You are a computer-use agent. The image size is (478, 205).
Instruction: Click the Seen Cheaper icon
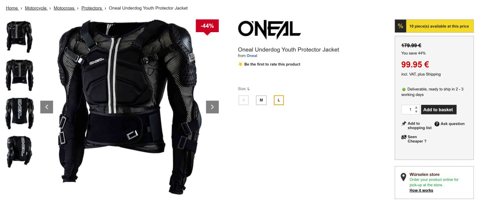(x=404, y=137)
